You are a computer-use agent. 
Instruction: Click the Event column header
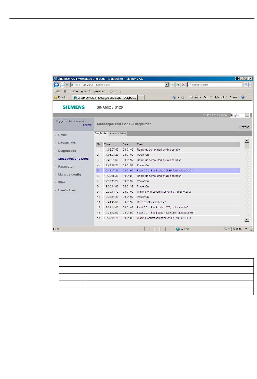(x=188, y=144)
